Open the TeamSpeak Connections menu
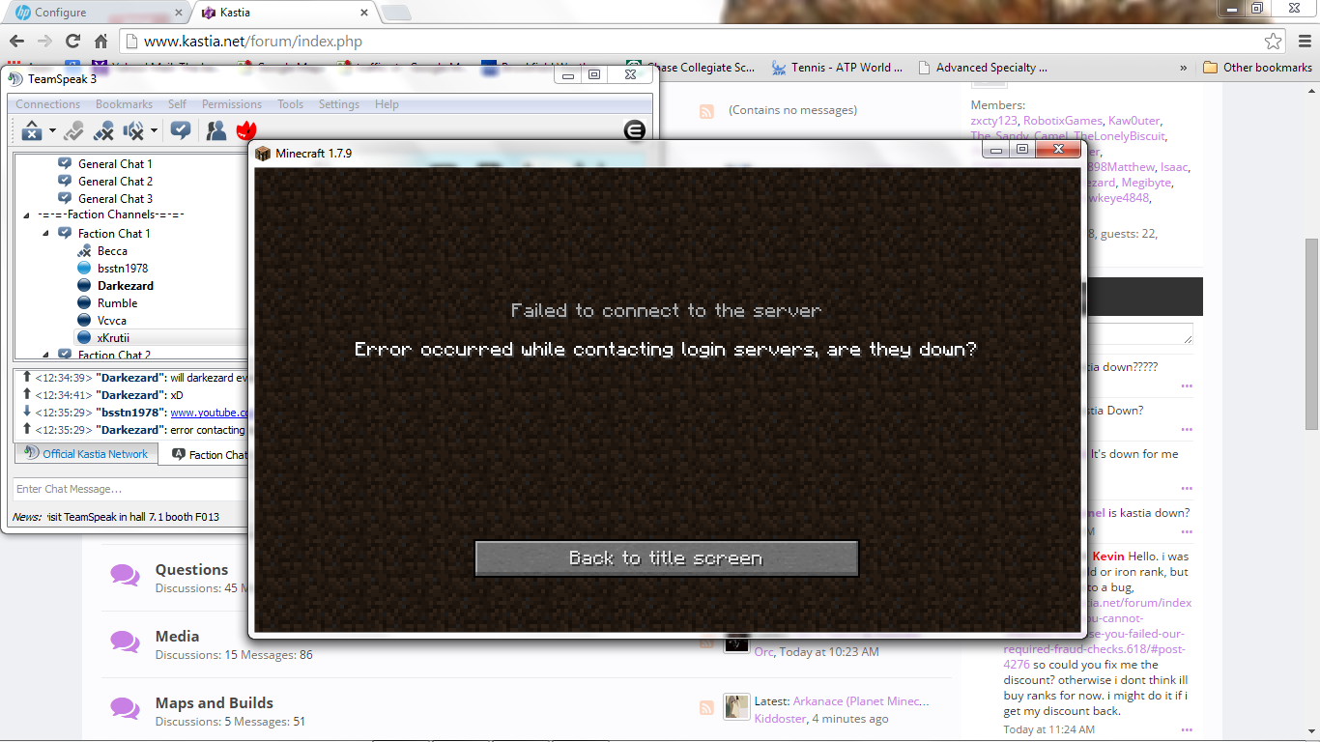1320x742 pixels. click(48, 104)
